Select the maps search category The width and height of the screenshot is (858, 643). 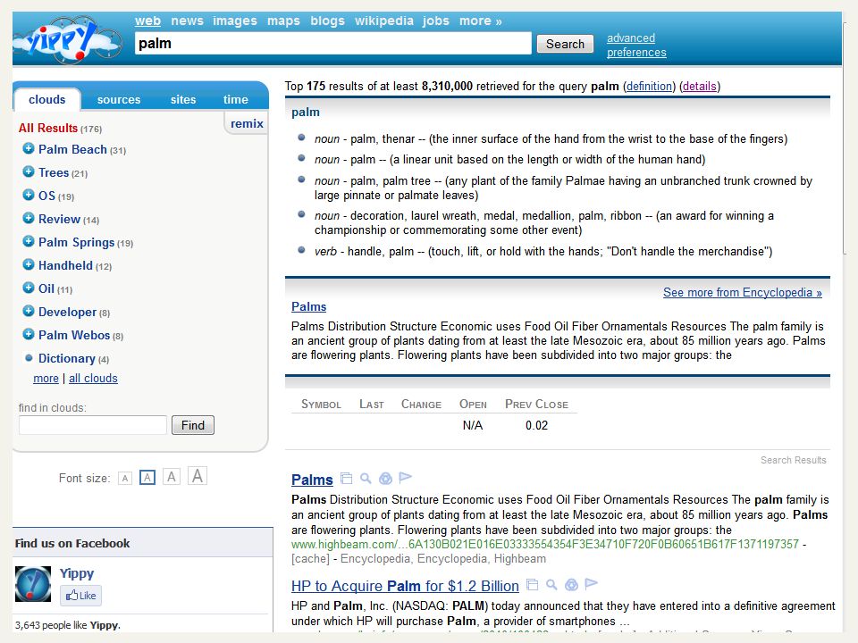[283, 21]
